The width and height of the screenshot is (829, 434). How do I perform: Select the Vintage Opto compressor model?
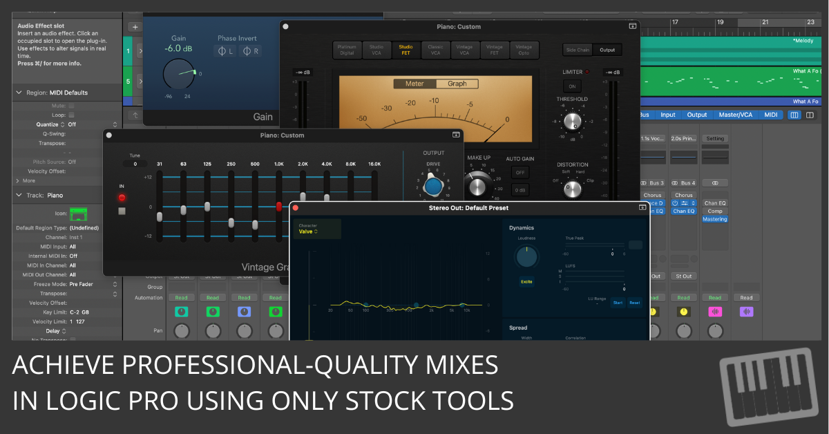tap(523, 50)
